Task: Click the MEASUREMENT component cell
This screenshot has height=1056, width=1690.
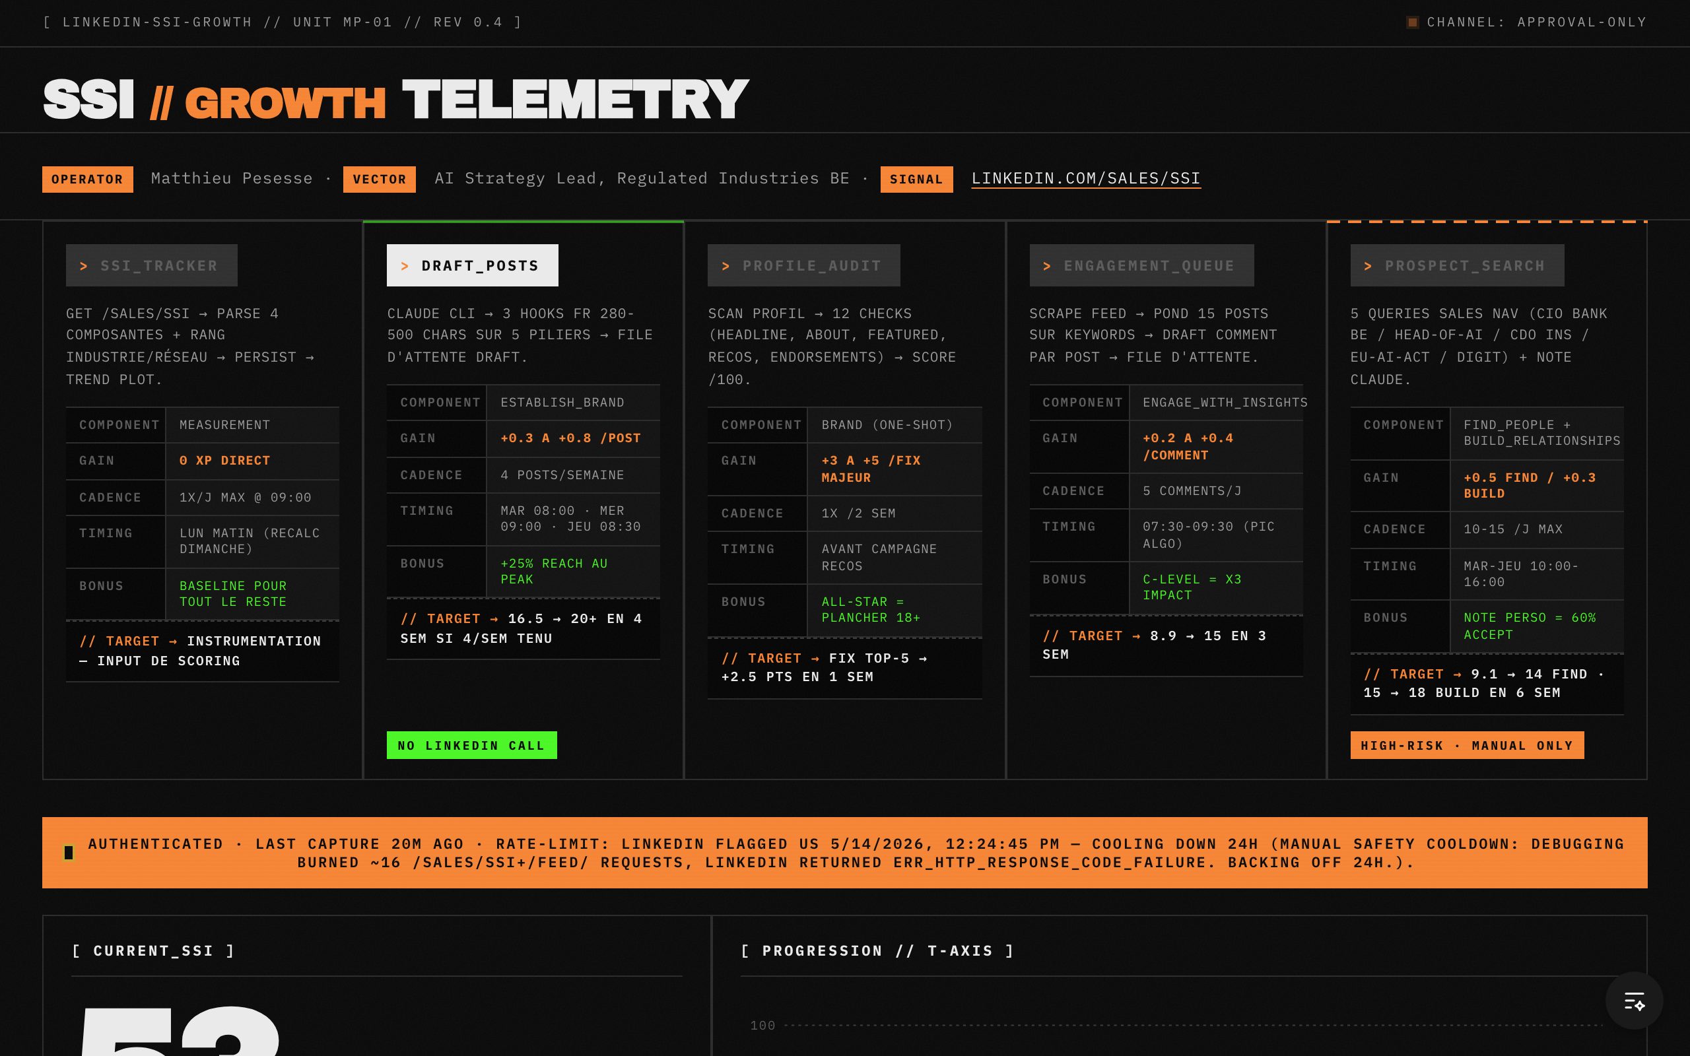Action: tap(252, 424)
